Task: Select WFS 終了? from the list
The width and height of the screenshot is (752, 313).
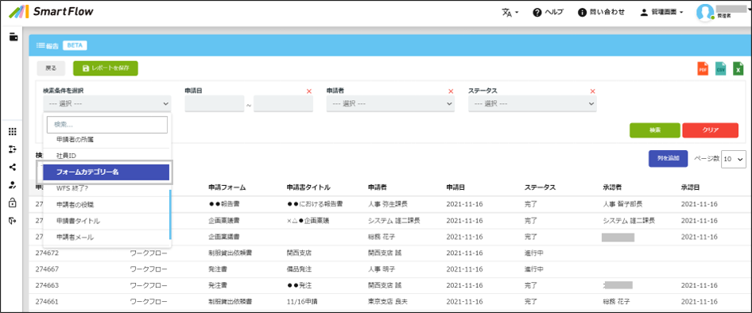Action: point(107,188)
